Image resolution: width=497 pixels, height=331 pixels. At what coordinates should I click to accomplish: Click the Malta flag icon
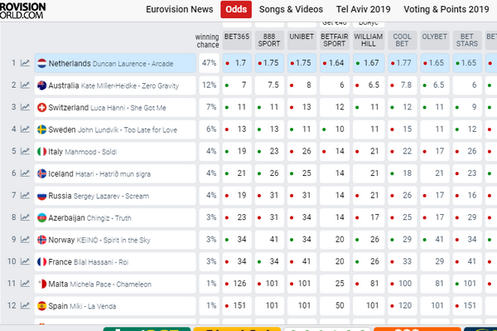coord(42,284)
